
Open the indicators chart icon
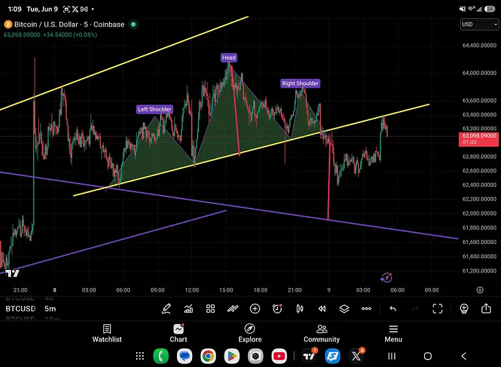[189, 309]
